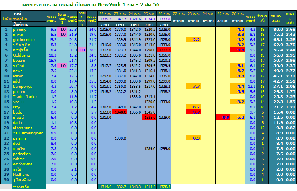297x191 pixels.
Task: Select the orange score 0.3 in pinaima row
Action: 193,138
